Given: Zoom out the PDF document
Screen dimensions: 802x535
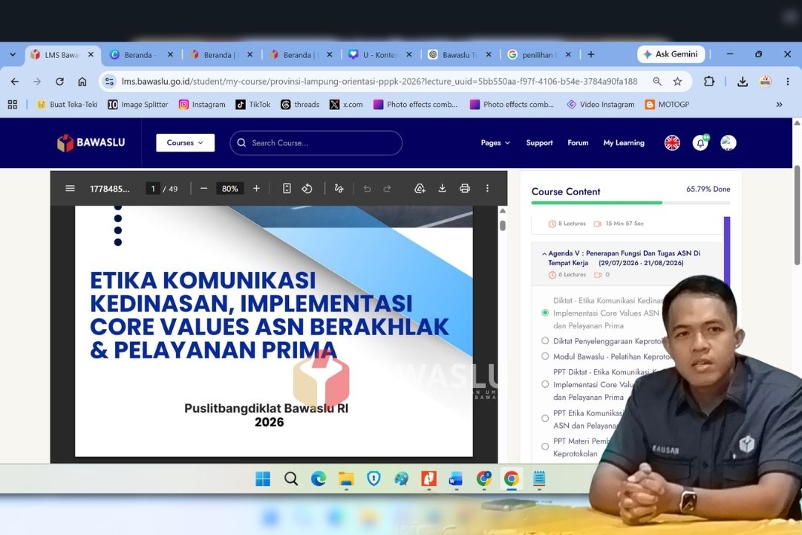Looking at the screenshot, I should [x=203, y=189].
